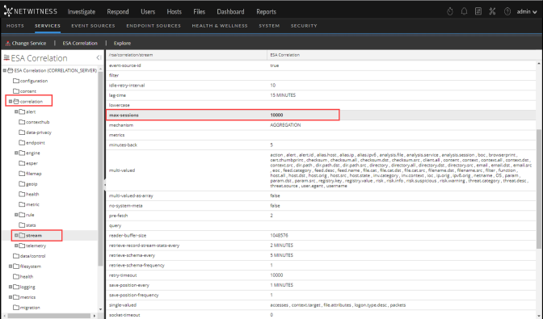
Task: Switch to the HEALTH & WELLNESS tab
Action: [x=220, y=26]
